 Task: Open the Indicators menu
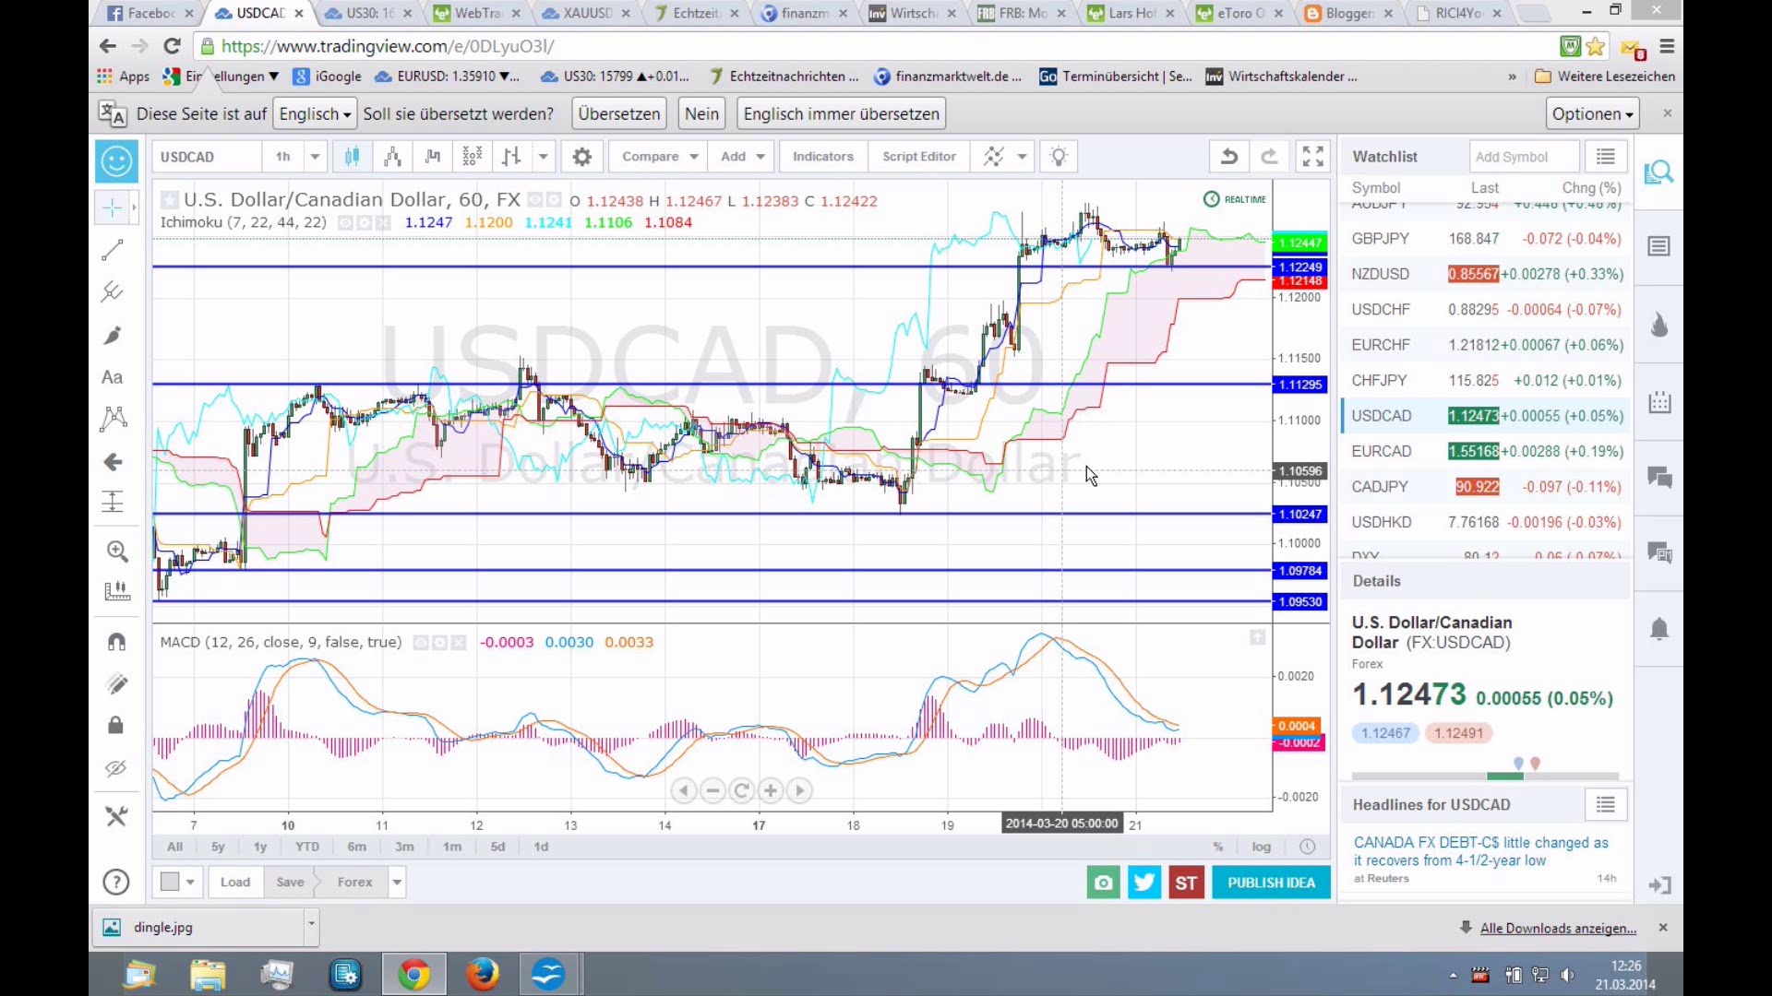(822, 157)
